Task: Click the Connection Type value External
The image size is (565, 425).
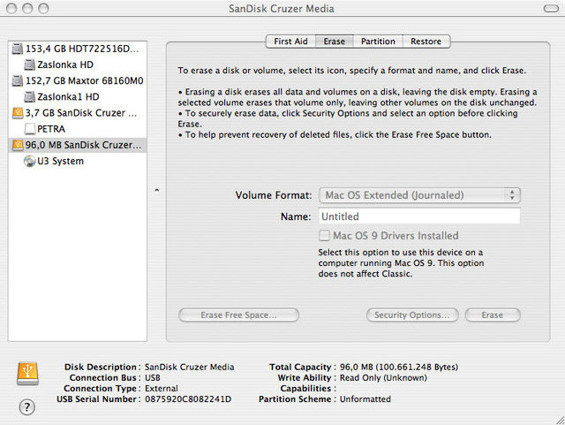Action: 162,389
